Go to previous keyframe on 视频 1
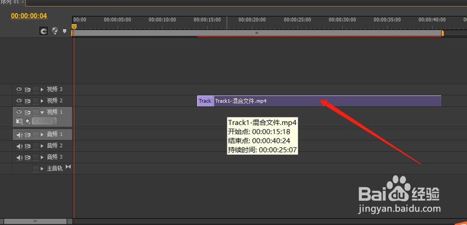 pos(37,121)
